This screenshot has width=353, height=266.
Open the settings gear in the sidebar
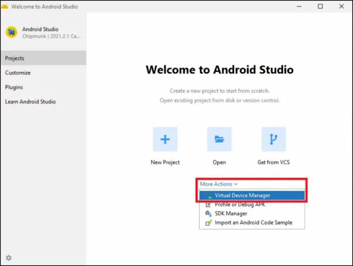(x=9, y=258)
